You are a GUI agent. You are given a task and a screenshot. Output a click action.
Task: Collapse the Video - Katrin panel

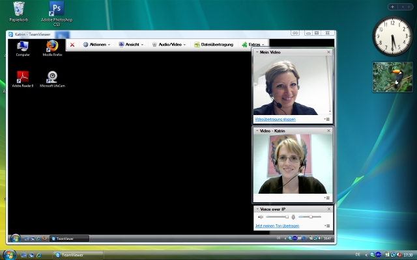pos(257,131)
